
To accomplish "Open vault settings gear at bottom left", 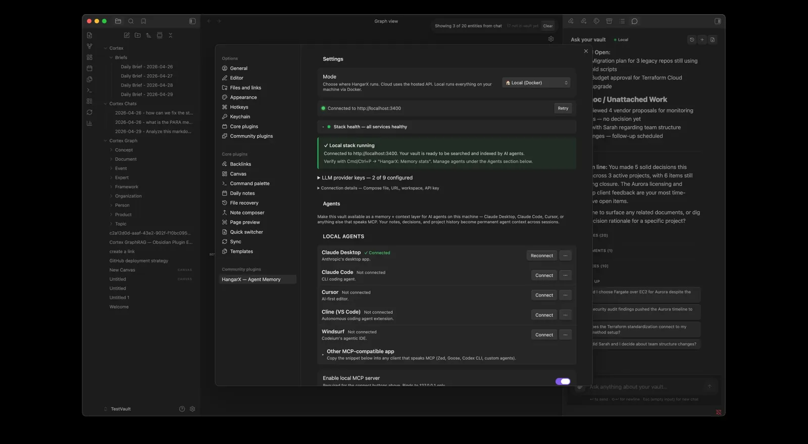I will point(192,409).
